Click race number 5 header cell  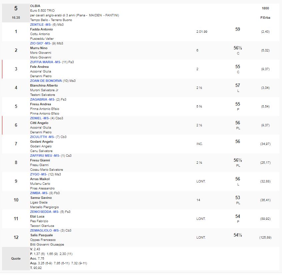click(x=16, y=9)
